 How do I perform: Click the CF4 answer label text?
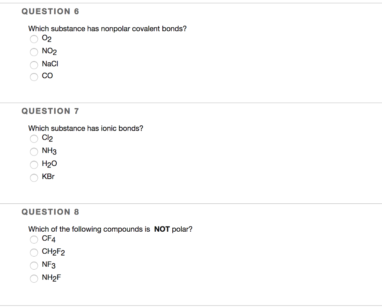(48, 239)
